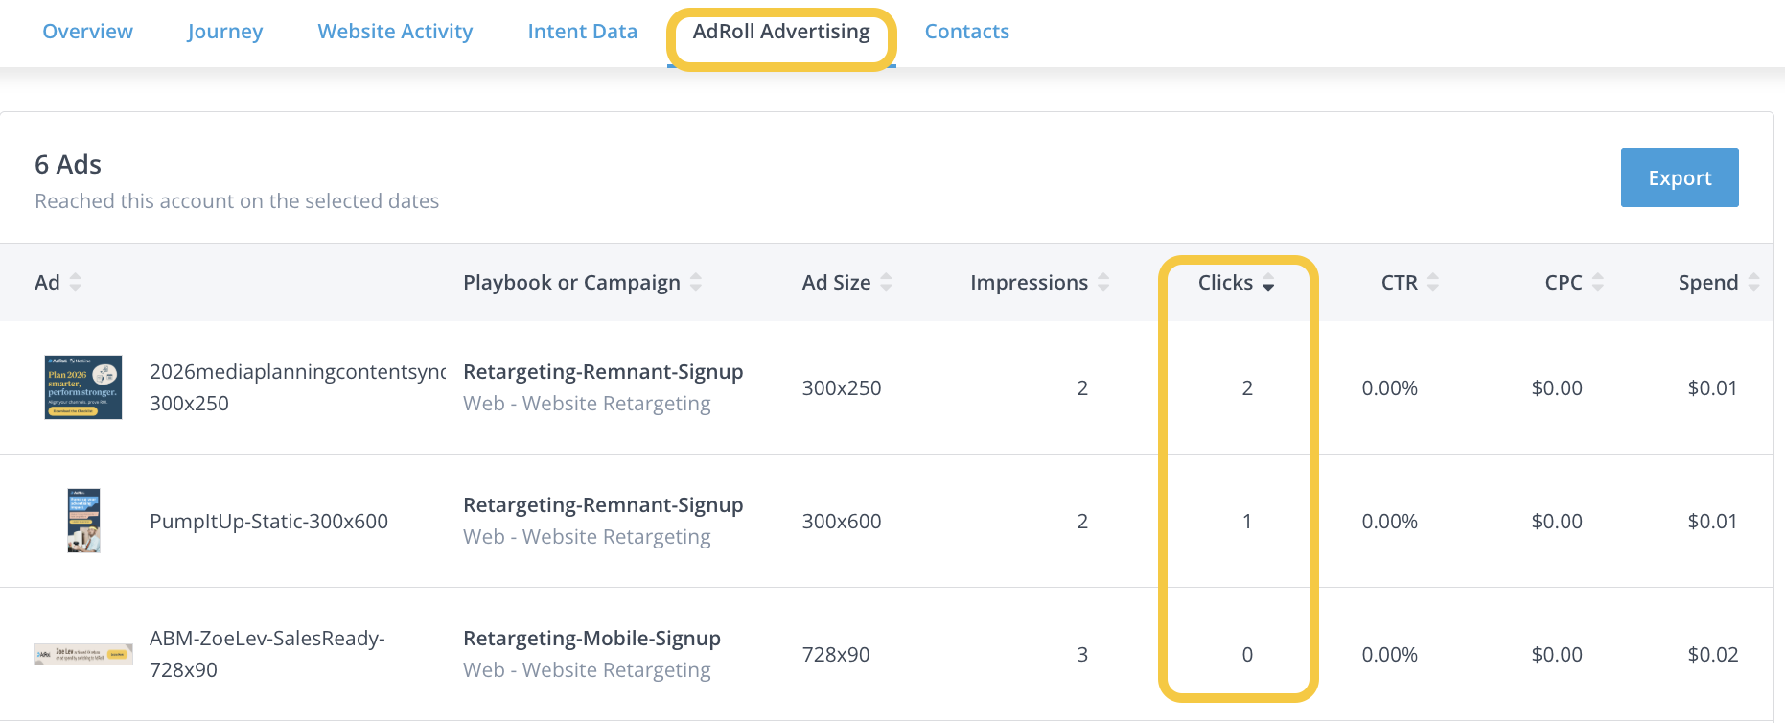Open the 2026 media planning ad thumbnail
This screenshot has height=723, width=1785.
pyautogui.click(x=83, y=387)
